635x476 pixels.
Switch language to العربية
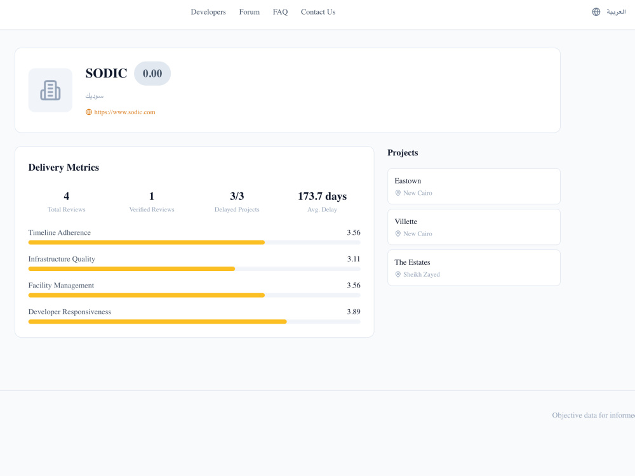click(x=616, y=12)
